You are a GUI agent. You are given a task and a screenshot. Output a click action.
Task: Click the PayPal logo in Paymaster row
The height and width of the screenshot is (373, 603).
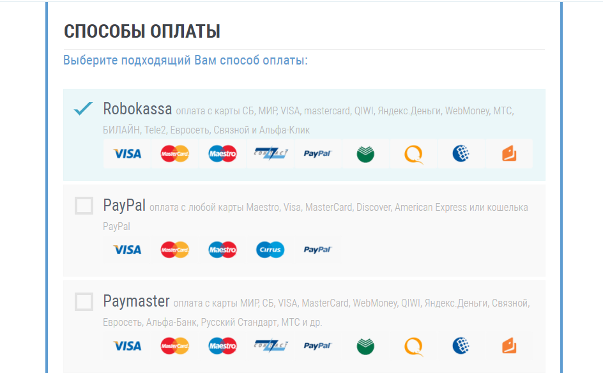point(317,346)
